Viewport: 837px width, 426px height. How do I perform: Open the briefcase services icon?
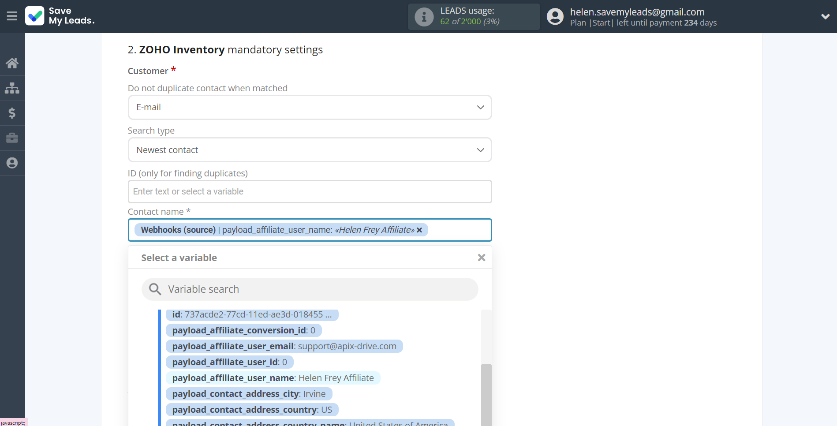12,138
